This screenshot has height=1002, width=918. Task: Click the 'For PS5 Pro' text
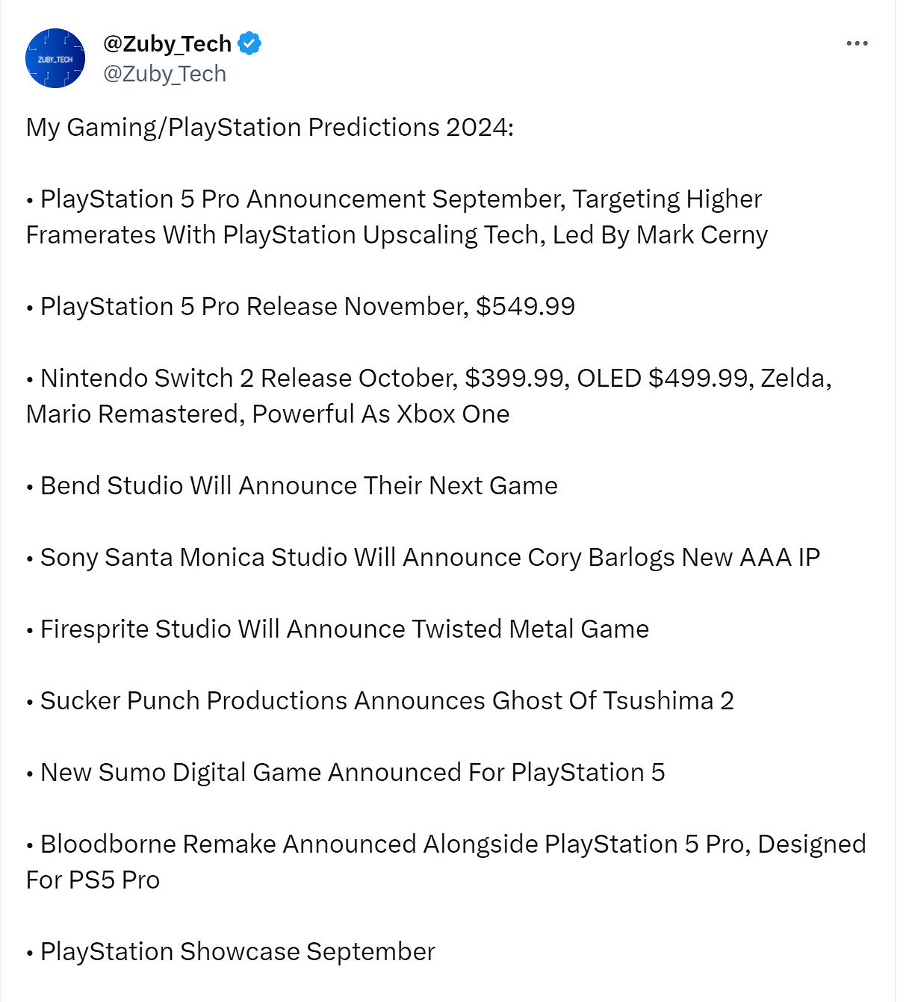tap(93, 880)
